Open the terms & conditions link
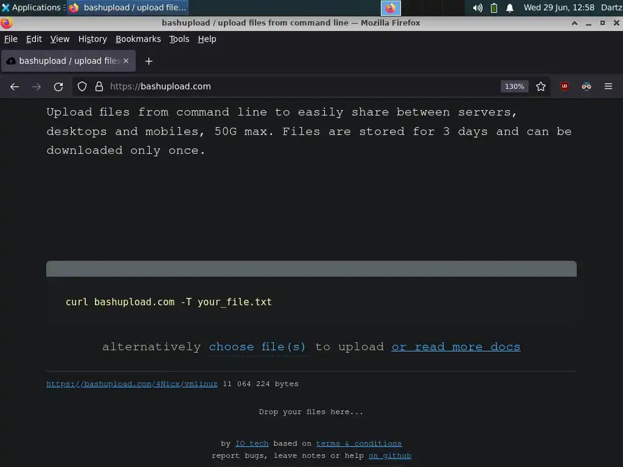 (359, 443)
